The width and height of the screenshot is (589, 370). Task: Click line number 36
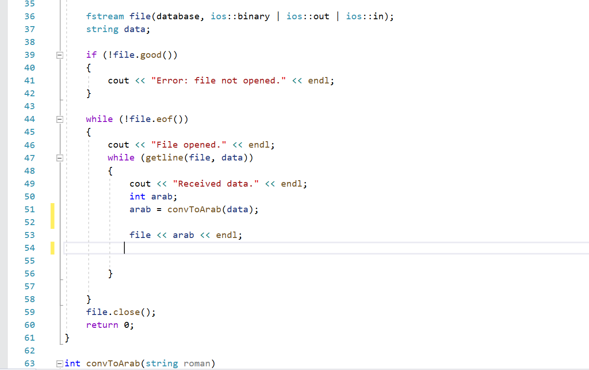coord(29,16)
